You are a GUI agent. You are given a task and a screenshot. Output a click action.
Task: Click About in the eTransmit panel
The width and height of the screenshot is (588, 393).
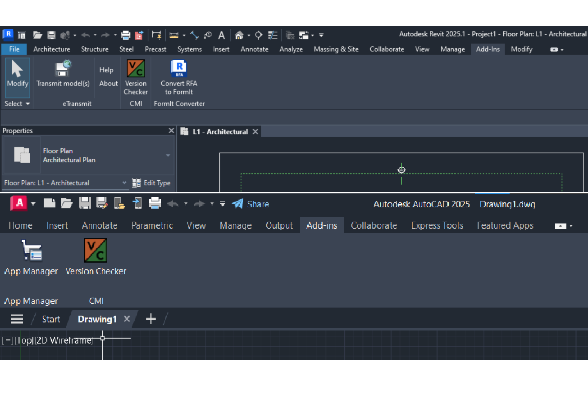pos(109,83)
